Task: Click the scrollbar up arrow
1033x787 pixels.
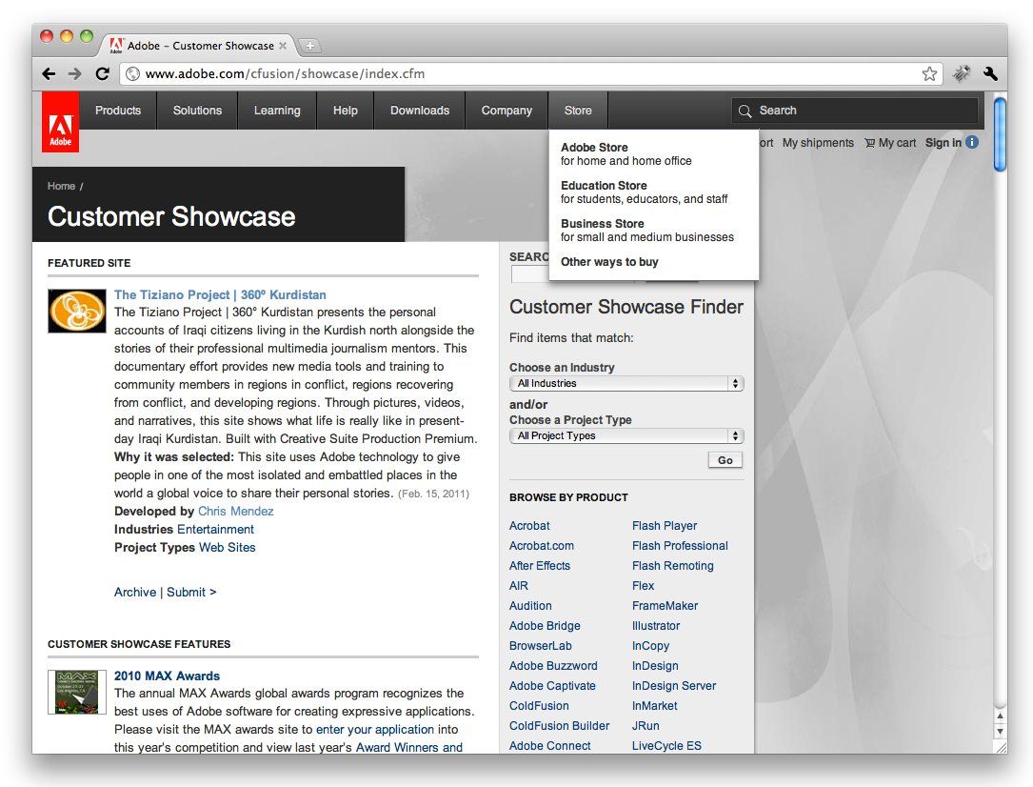Action: [x=1000, y=716]
